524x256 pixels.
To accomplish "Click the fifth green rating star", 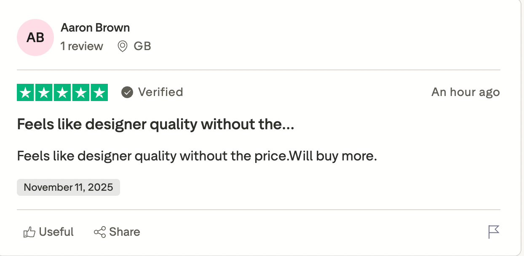I will point(99,93).
